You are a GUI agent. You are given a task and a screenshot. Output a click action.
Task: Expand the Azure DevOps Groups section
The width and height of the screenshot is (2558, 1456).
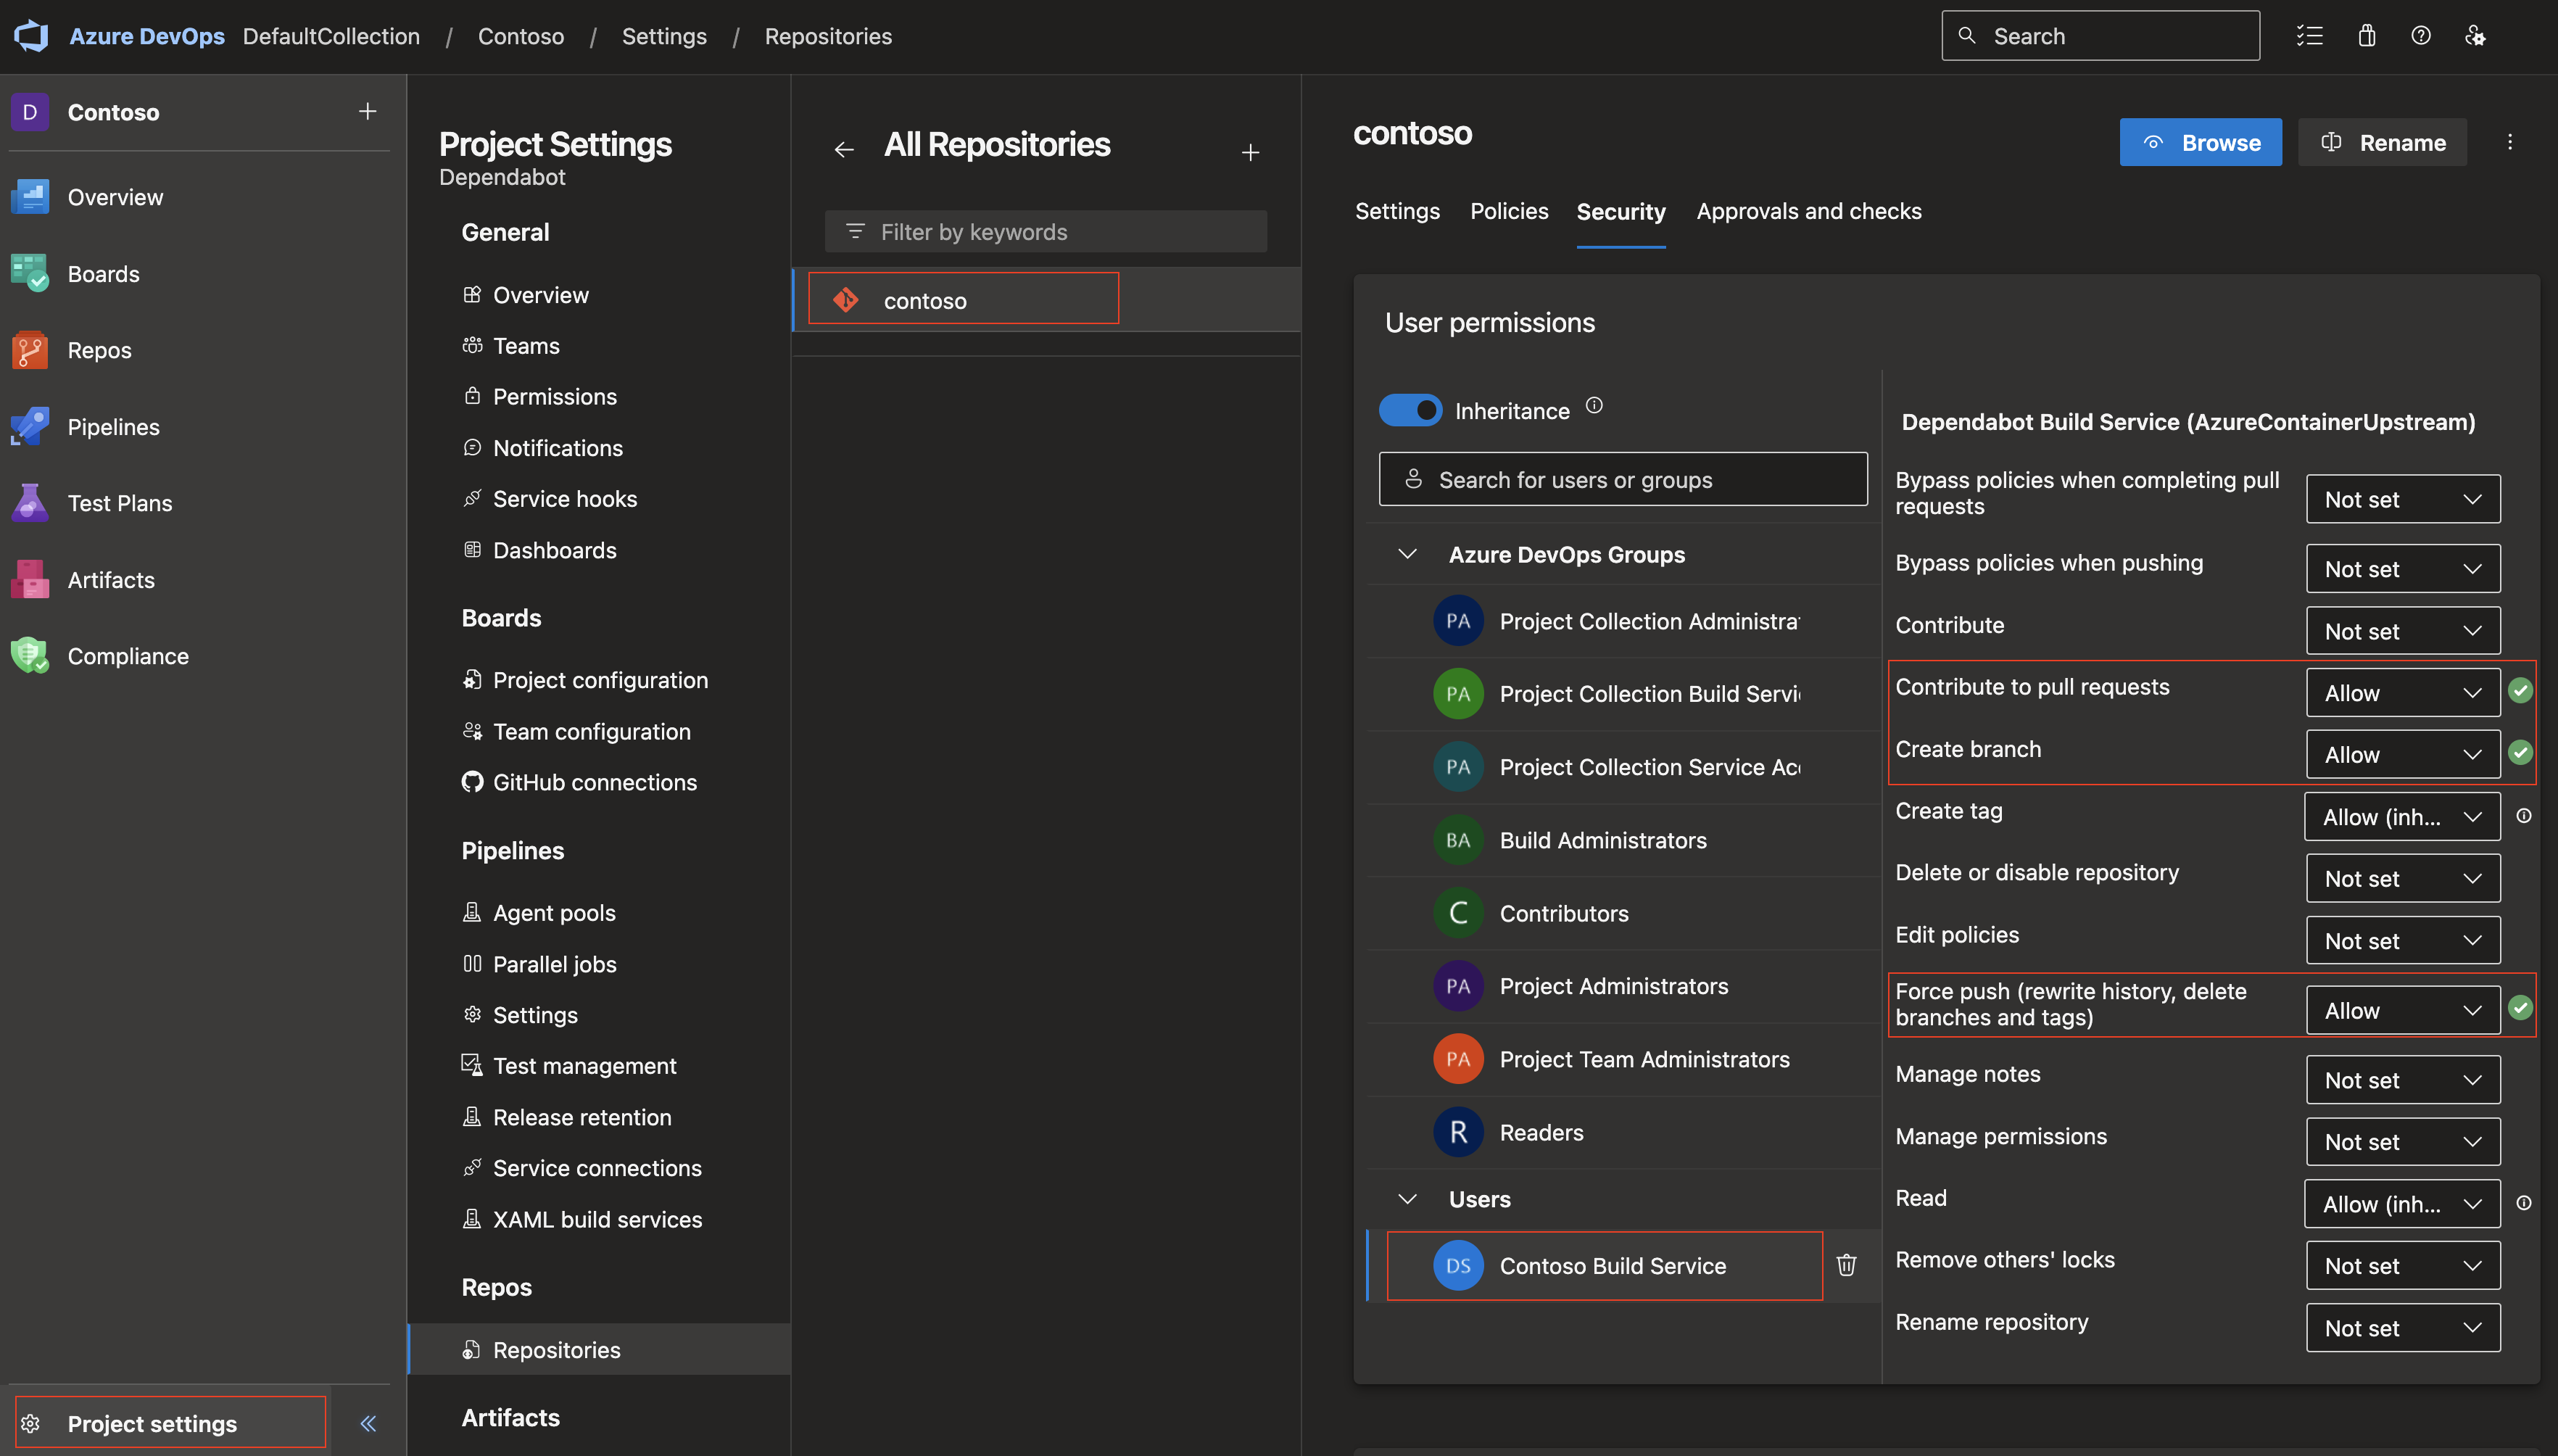[1405, 553]
